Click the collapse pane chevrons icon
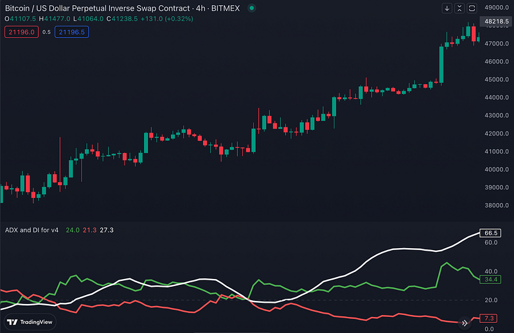The width and height of the screenshot is (514, 333). [459, 8]
